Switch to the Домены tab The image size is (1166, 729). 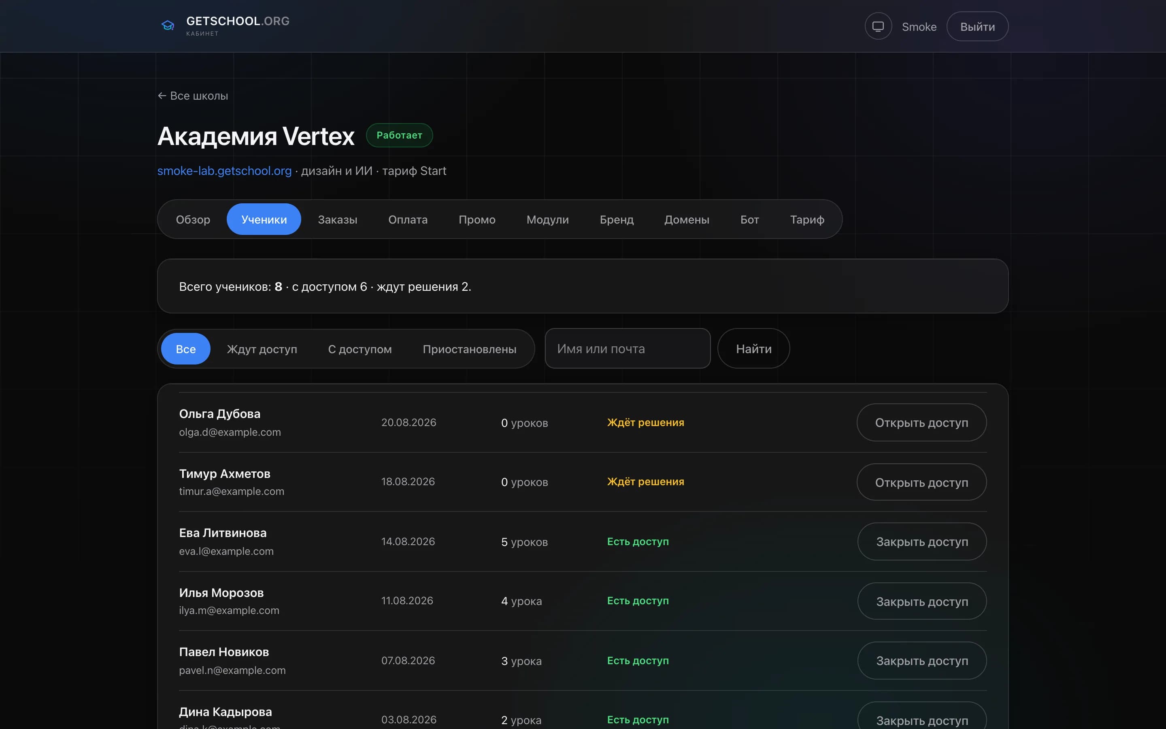[x=687, y=220]
